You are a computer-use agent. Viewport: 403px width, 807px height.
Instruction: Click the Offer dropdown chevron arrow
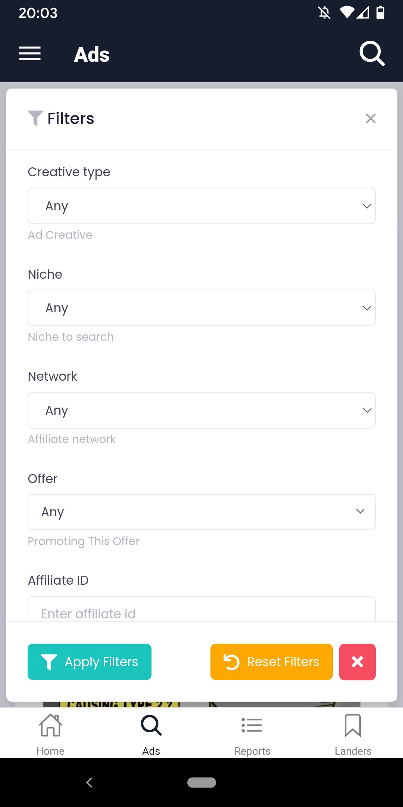(x=360, y=511)
